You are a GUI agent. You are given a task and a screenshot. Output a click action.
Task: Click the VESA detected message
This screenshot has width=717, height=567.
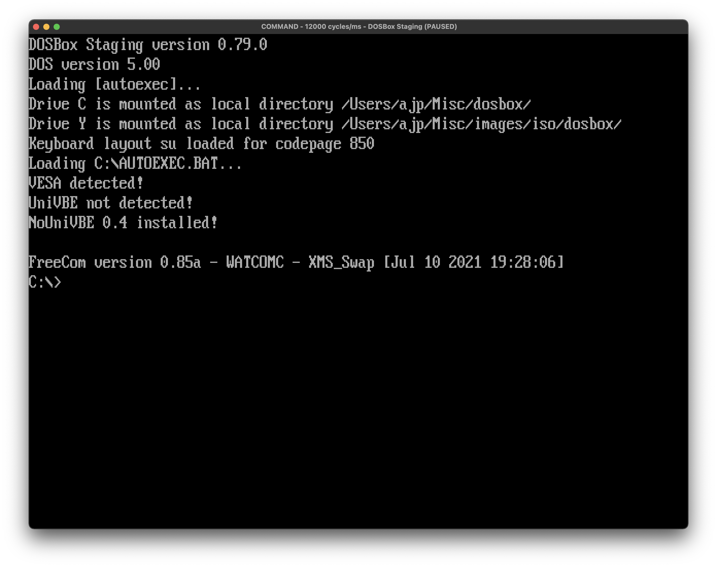coord(86,182)
